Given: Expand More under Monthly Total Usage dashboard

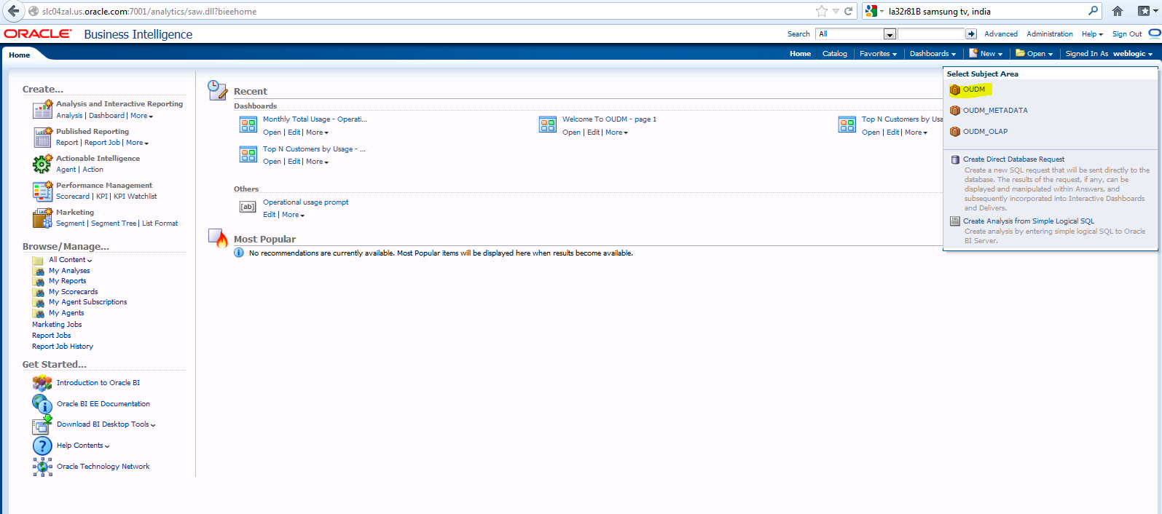Looking at the screenshot, I should click(317, 133).
